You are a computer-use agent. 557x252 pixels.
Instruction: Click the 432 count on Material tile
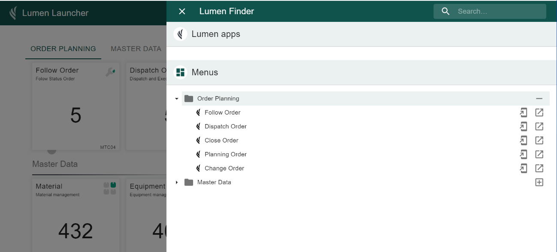tap(76, 231)
